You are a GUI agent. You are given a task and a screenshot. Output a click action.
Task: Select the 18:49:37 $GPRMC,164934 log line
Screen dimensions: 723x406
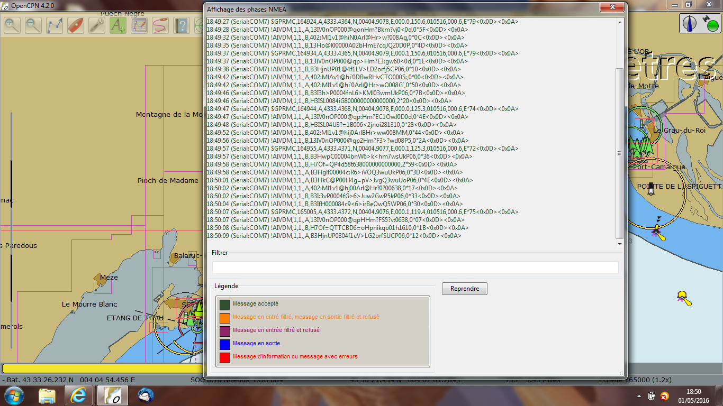[x=362, y=53]
